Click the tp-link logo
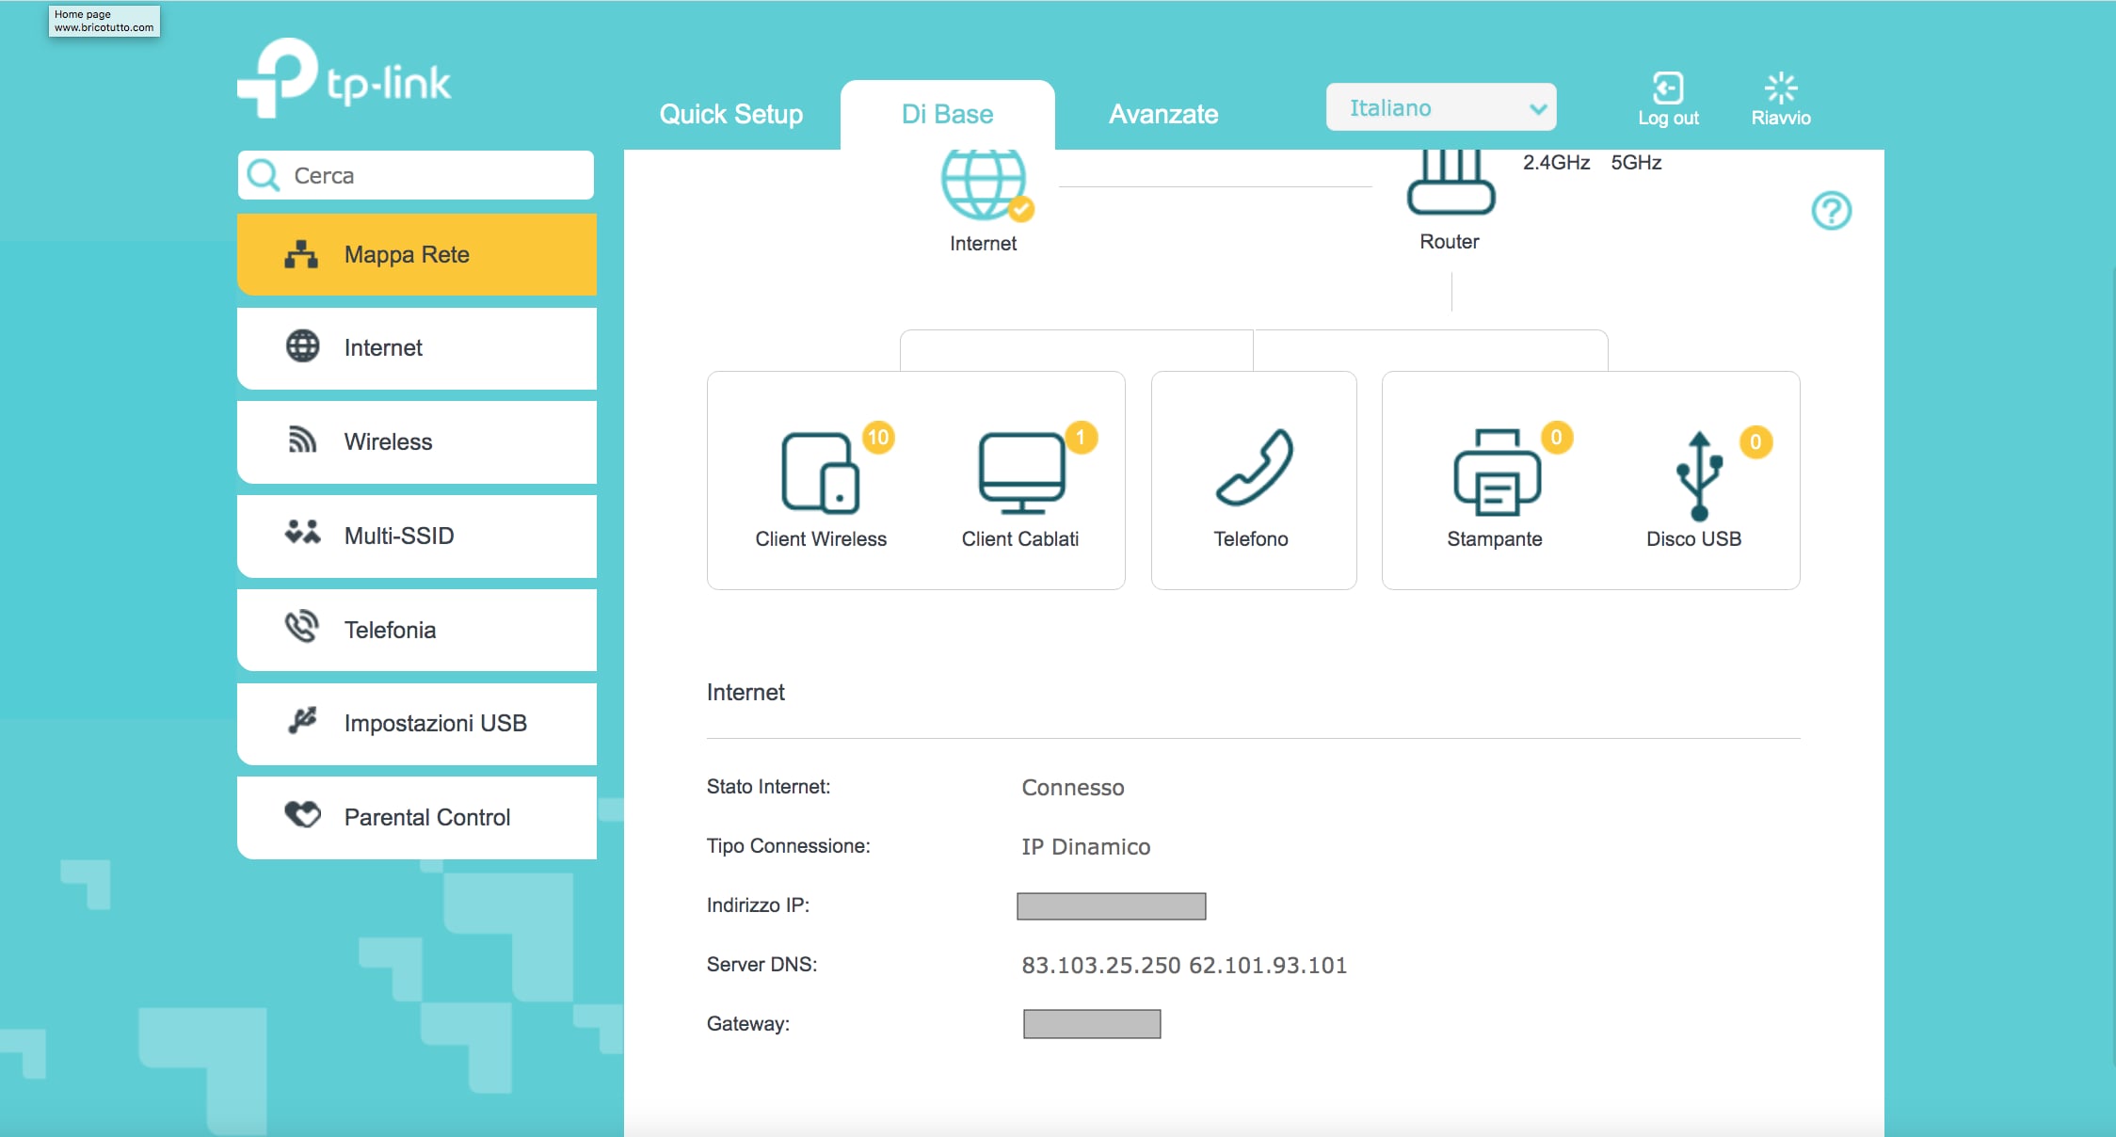This screenshot has width=2116, height=1137. pos(345,79)
